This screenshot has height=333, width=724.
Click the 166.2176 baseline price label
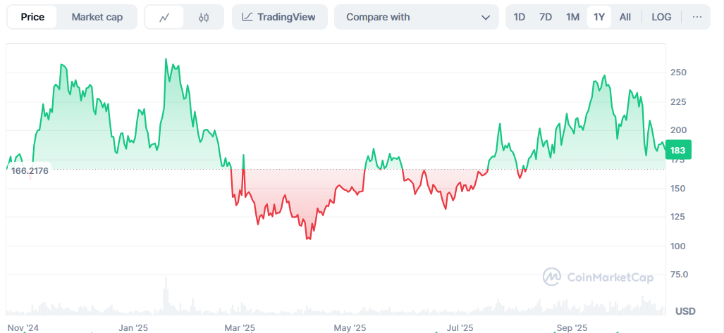point(30,171)
